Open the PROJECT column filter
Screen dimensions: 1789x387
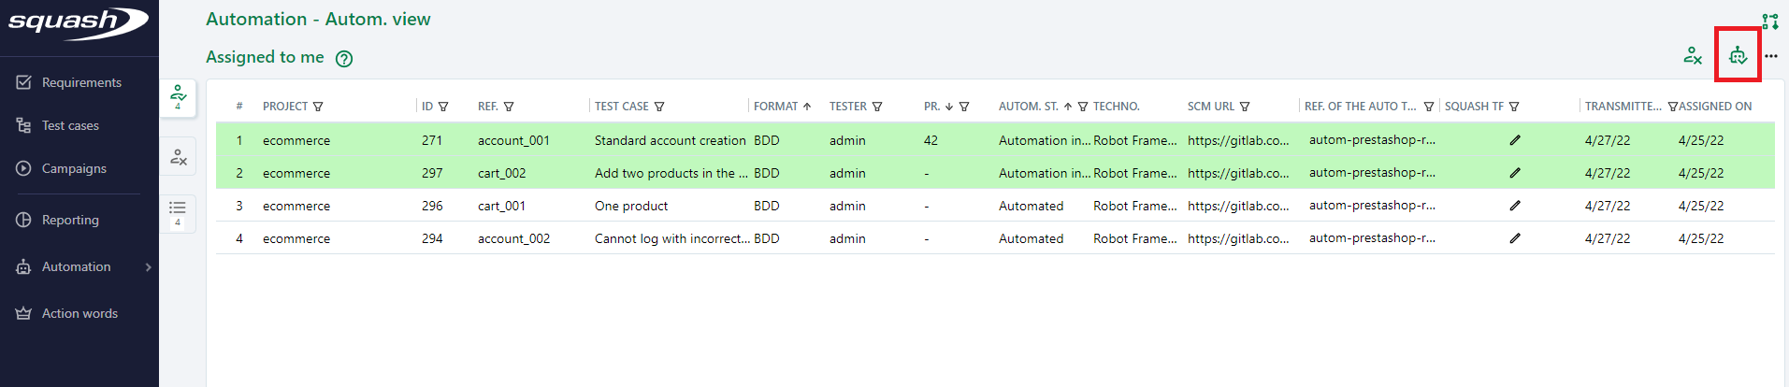[x=318, y=107]
